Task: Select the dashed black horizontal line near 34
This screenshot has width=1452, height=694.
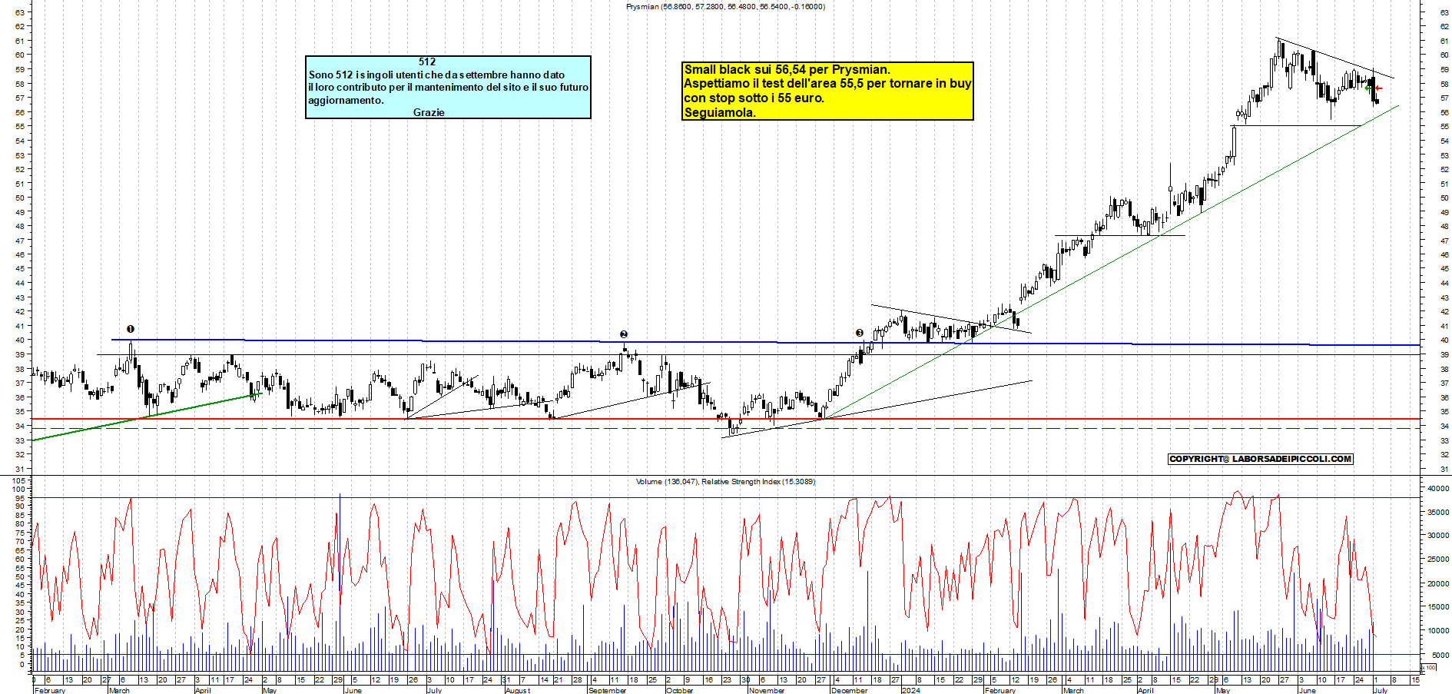Action: pyautogui.click(x=726, y=428)
